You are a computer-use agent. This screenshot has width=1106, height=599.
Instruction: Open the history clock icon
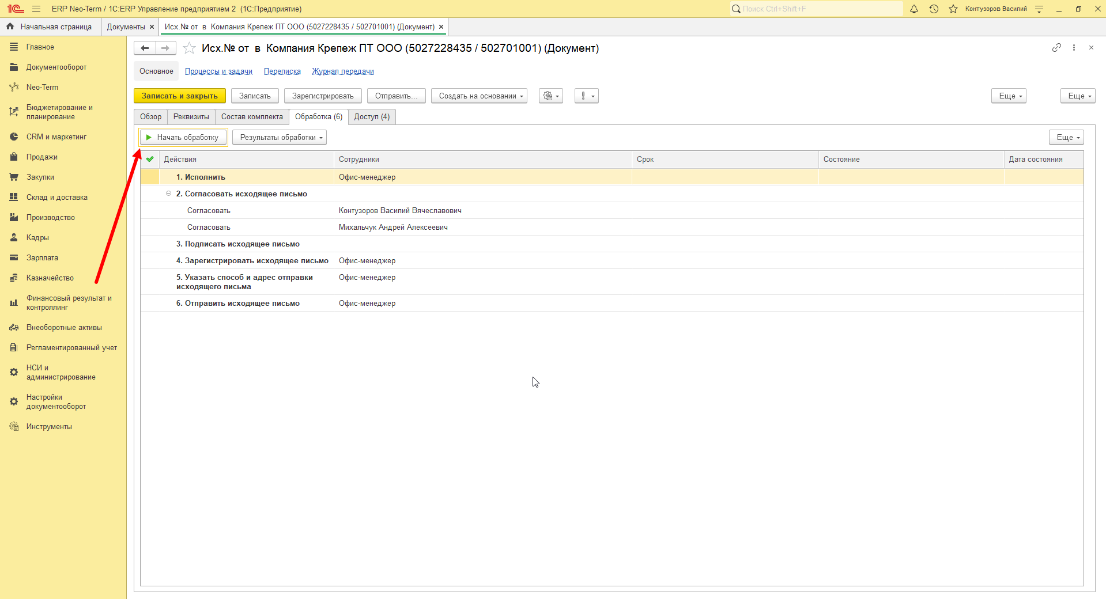pos(934,9)
